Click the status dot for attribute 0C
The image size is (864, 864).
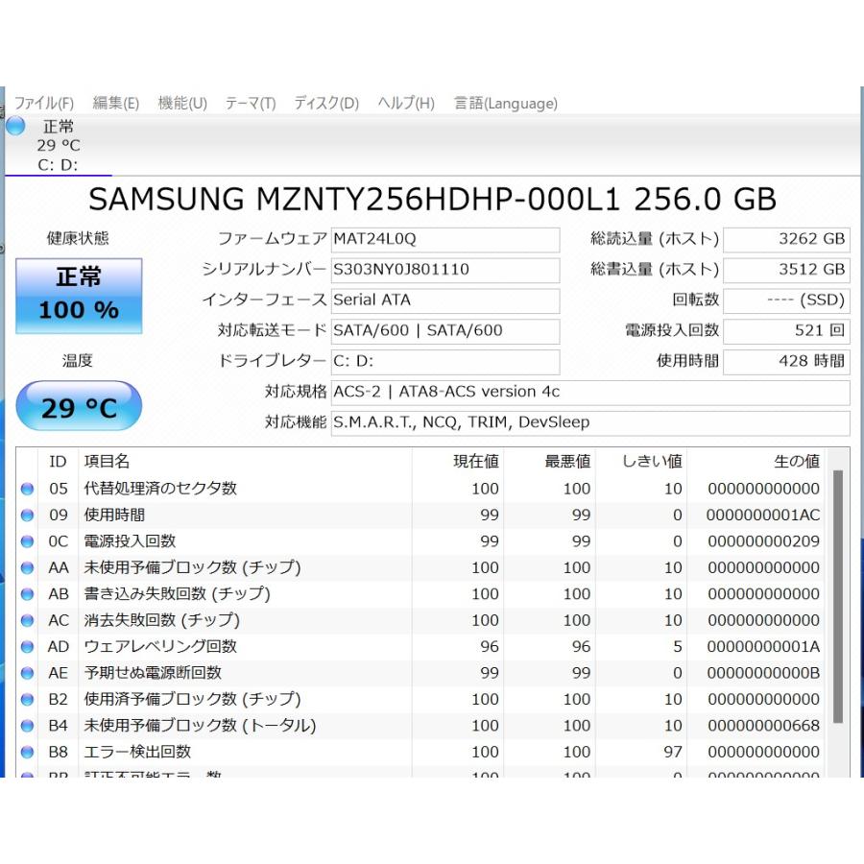[27, 541]
